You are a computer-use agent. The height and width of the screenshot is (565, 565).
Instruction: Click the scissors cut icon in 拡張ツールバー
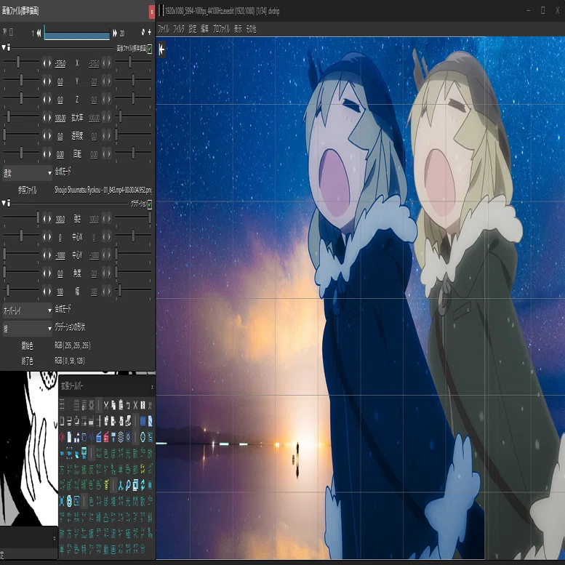point(106,405)
